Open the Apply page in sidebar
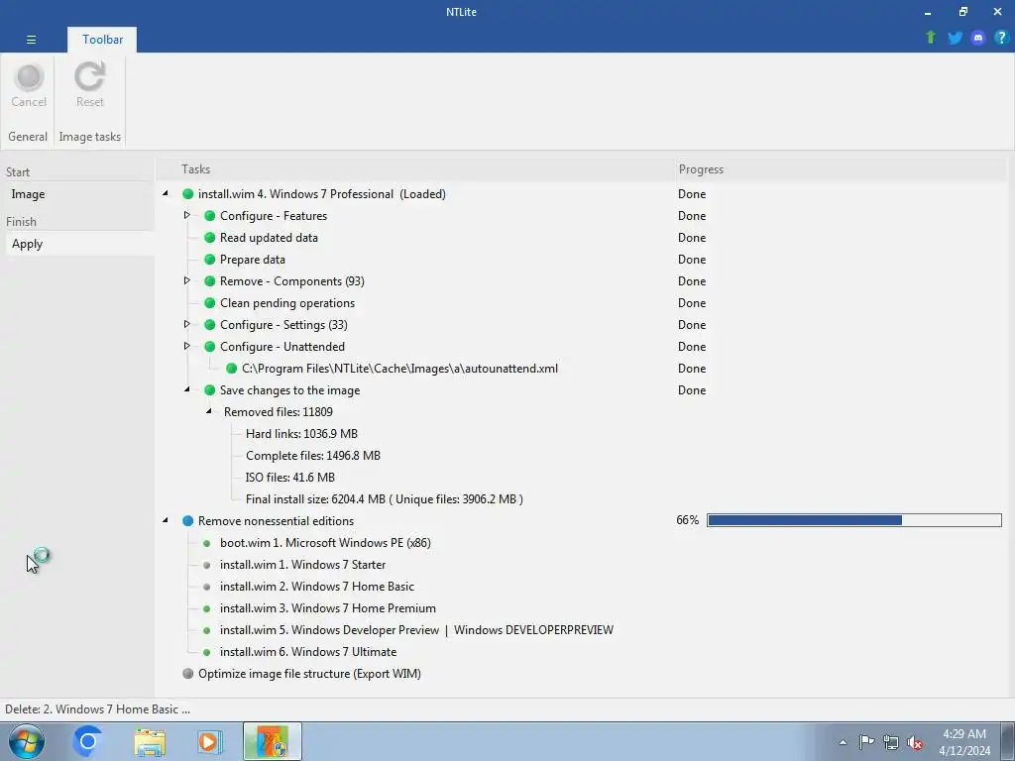This screenshot has height=761, width=1015. click(x=80, y=244)
